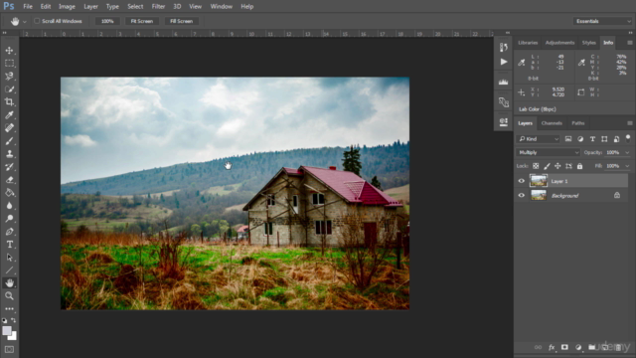
Task: Add a layer style with fx icon
Action: click(x=552, y=347)
